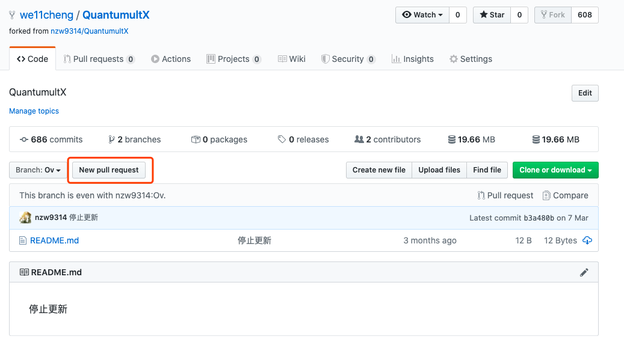
Task: Go to the Actions tab
Action: [171, 59]
